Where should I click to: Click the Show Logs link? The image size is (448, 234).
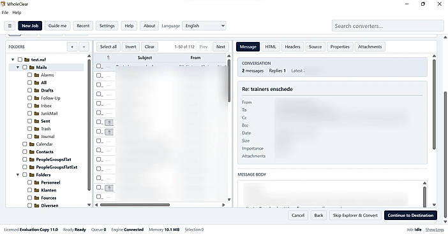[435, 230]
